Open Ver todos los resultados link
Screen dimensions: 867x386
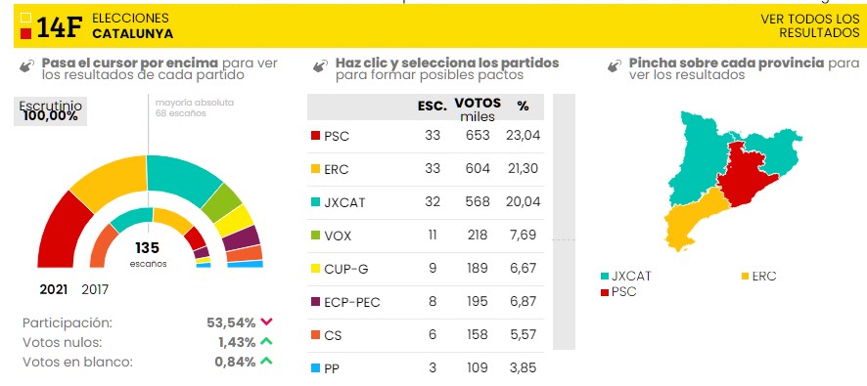810,26
